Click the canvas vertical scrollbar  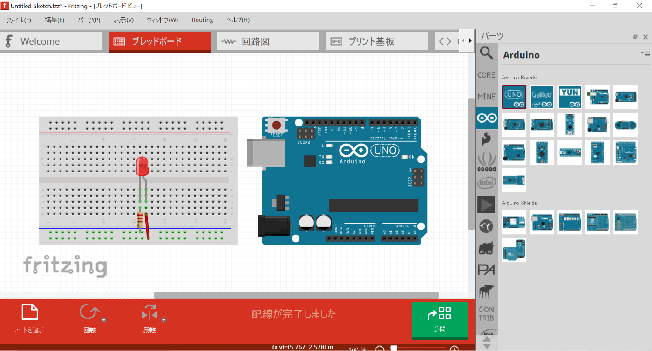tap(471, 163)
